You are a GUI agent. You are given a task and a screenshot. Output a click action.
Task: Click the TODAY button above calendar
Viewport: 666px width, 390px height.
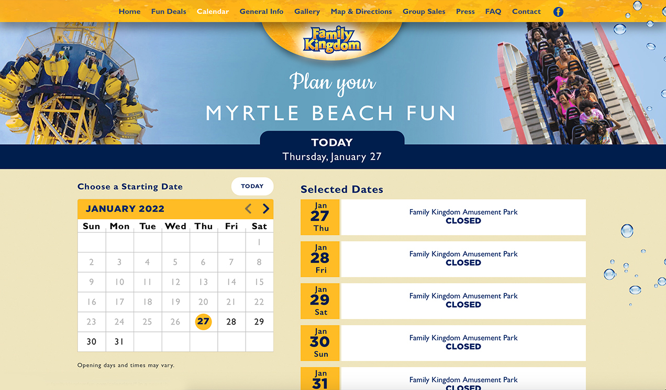click(252, 186)
